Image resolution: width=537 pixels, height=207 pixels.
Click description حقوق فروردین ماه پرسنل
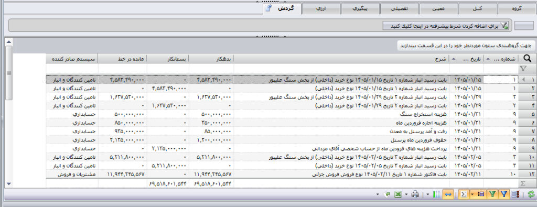tap(419, 140)
